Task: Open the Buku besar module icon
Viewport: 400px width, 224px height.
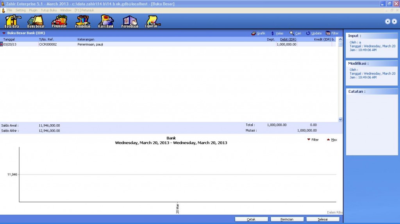Action: pyautogui.click(x=36, y=21)
